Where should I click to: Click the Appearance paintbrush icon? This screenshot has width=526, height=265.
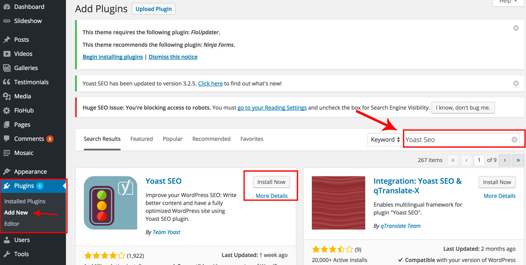pos(7,172)
